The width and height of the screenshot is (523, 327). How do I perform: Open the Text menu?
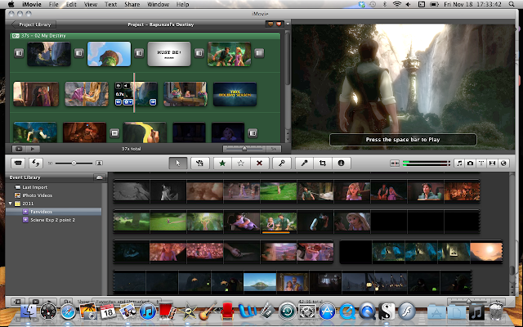coord(111,4)
